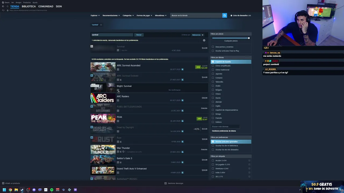Check the Inglés language filter

(x=213, y=106)
